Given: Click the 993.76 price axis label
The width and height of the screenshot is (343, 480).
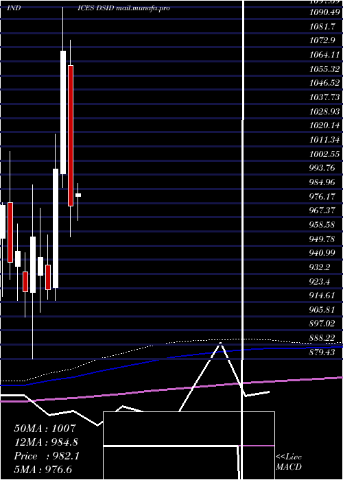Looking at the screenshot, I should (x=322, y=168).
